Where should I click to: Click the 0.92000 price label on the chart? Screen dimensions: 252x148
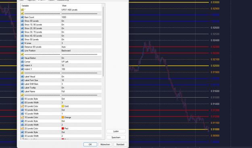click(x=215, y=66)
